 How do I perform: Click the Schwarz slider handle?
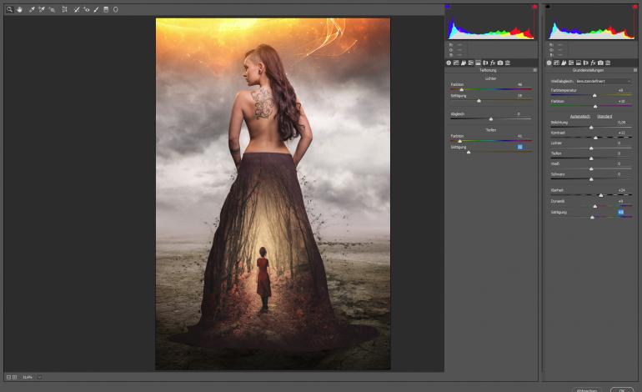coord(591,179)
